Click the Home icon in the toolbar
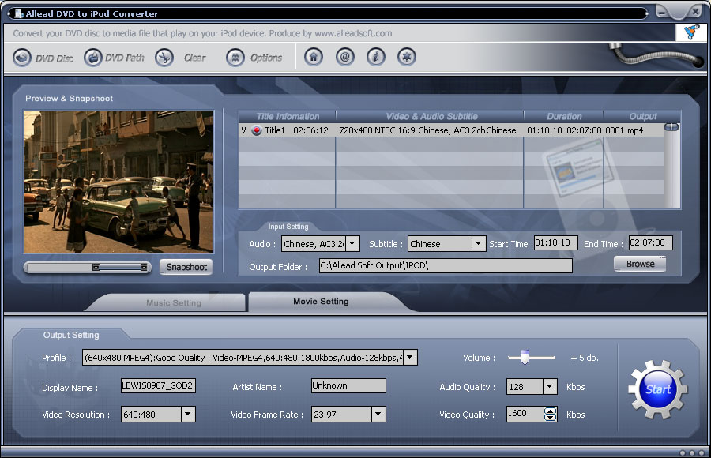Viewport: 711px width, 458px height. click(313, 57)
